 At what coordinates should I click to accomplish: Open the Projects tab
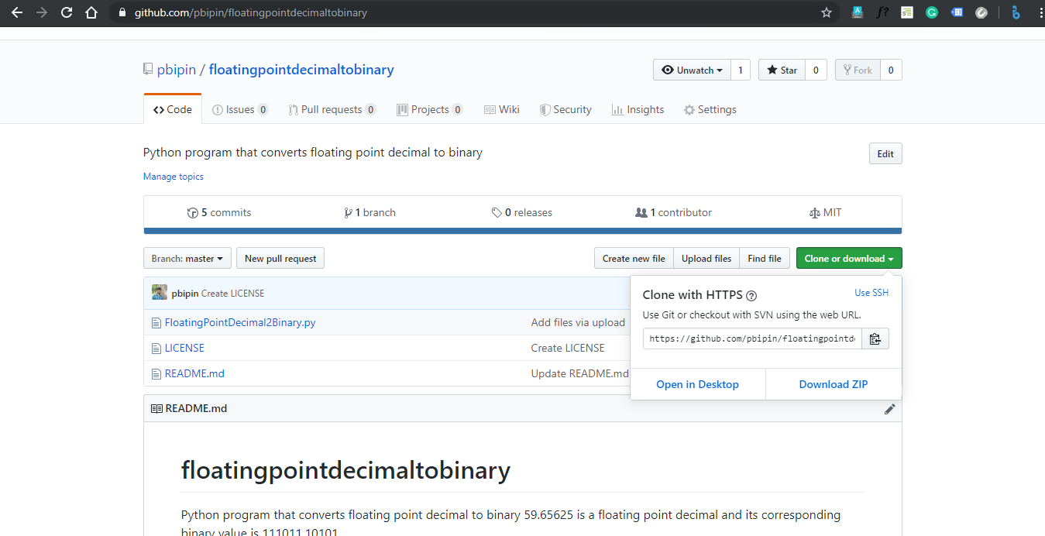coord(430,109)
